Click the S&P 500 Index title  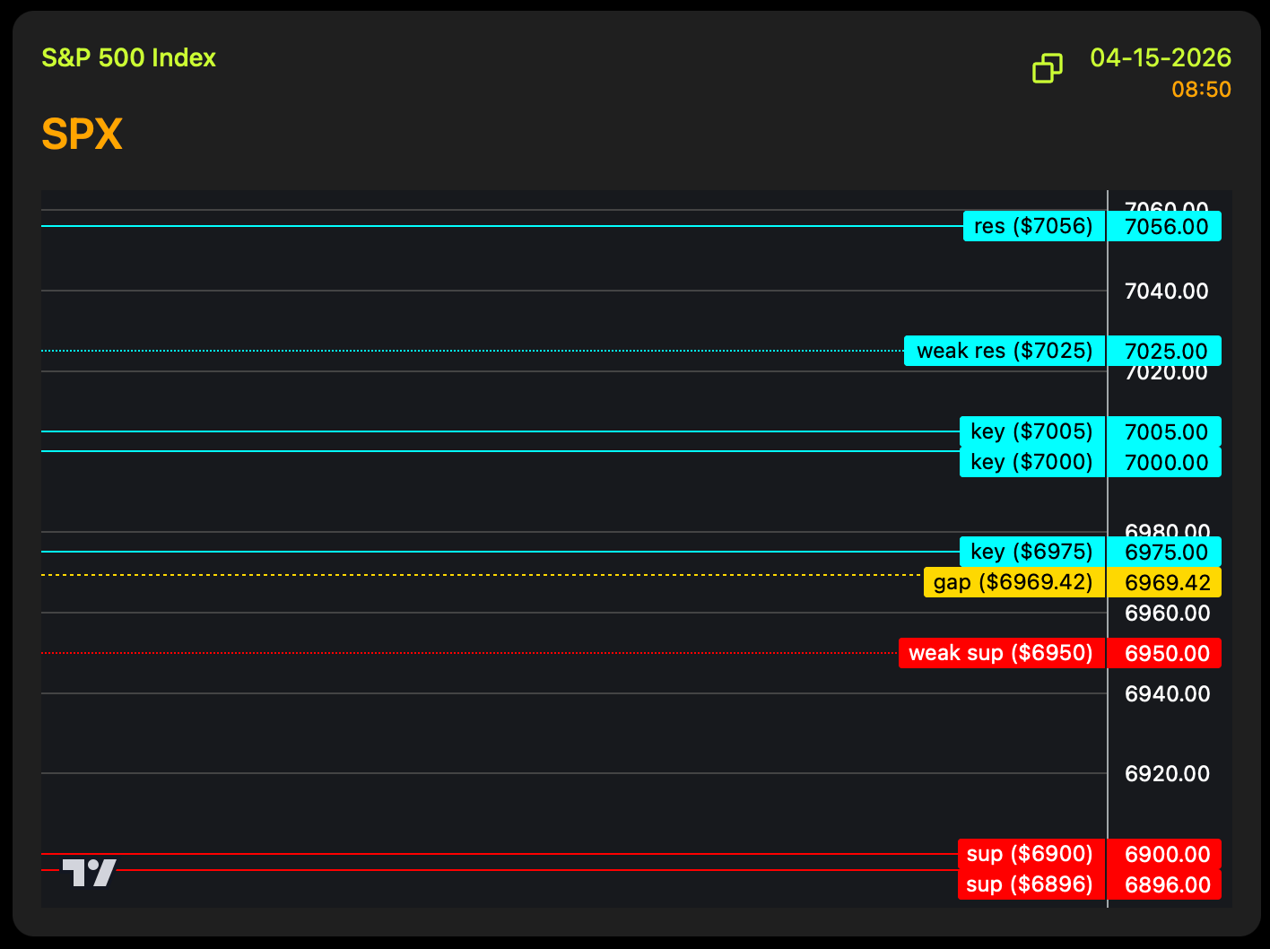pos(129,58)
